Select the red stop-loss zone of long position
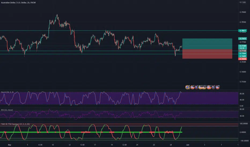250x147 pixels. 207,54
